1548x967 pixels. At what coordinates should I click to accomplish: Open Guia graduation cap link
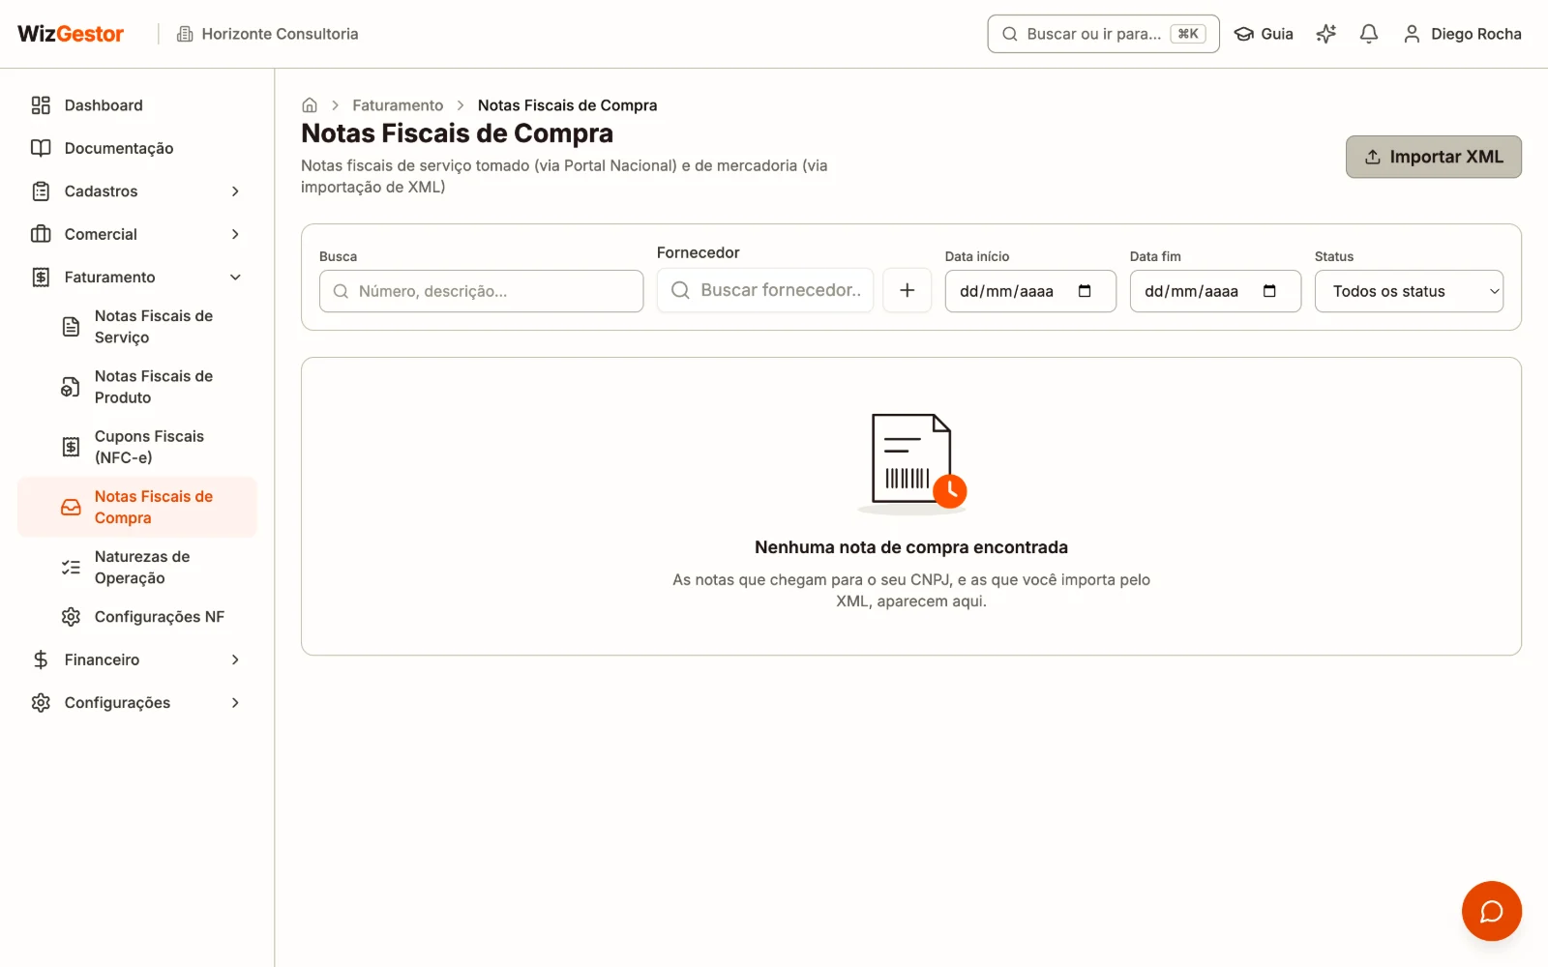tap(1264, 34)
